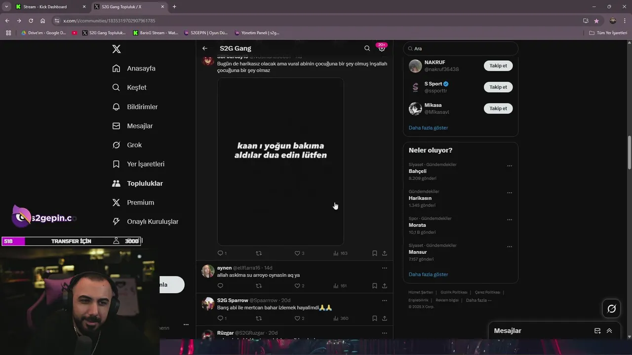Open Yer İşaretleri bookmark icon
632x355 pixels.
[x=116, y=164]
